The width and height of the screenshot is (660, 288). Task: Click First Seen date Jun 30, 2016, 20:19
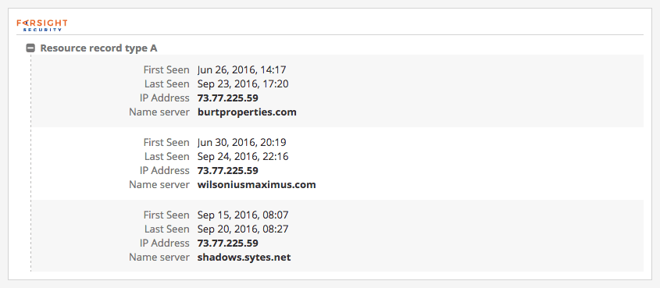pos(242,143)
